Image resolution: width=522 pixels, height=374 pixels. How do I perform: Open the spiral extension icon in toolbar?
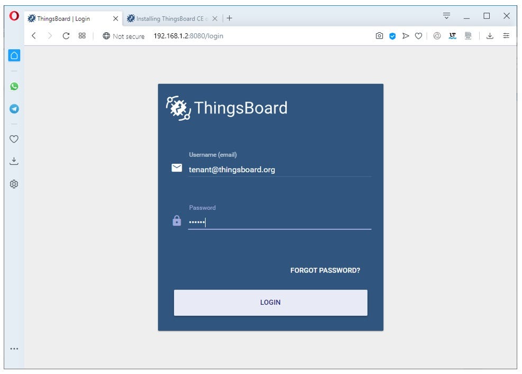click(x=437, y=35)
